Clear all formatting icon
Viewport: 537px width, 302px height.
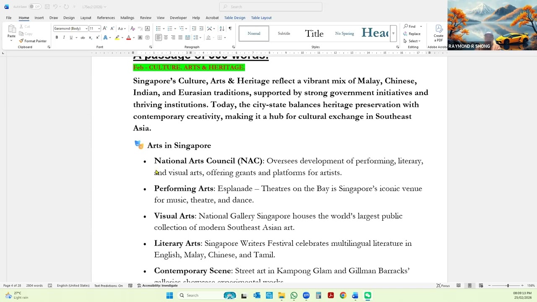tap(133, 29)
